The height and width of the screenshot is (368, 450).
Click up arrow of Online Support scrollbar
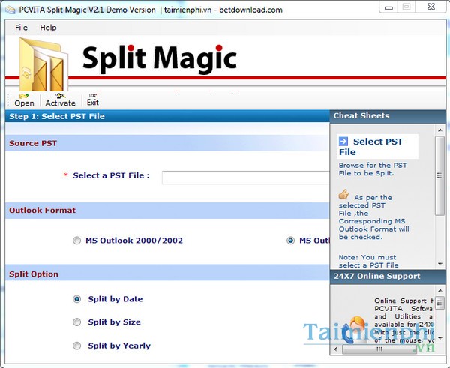pyautogui.click(x=440, y=291)
